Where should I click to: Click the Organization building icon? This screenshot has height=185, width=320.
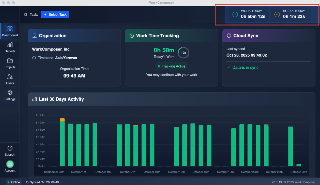click(x=34, y=35)
